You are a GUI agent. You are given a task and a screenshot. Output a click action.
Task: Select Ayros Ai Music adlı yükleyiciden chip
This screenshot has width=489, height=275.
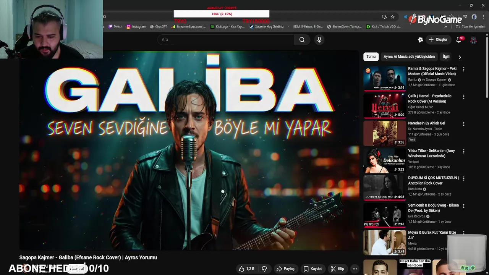tap(409, 57)
